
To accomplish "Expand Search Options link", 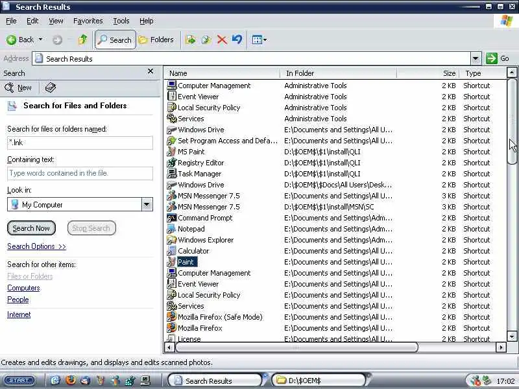I will click(x=36, y=246).
